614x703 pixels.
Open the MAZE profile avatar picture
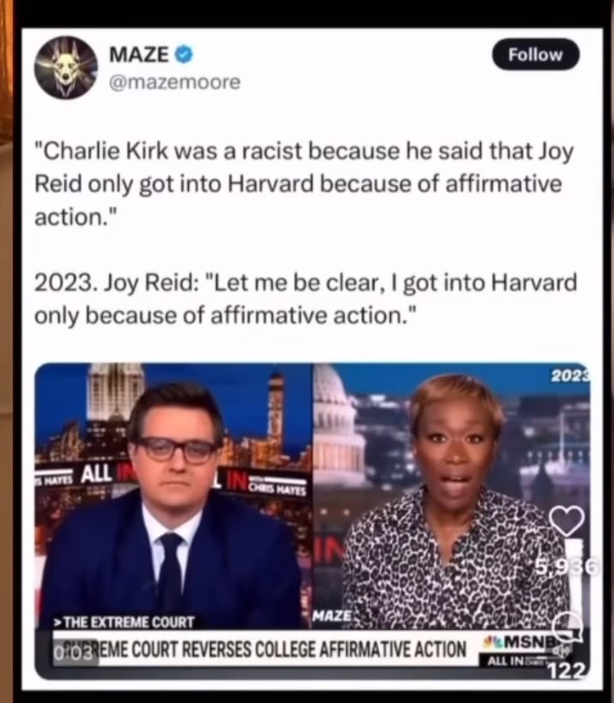click(66, 67)
